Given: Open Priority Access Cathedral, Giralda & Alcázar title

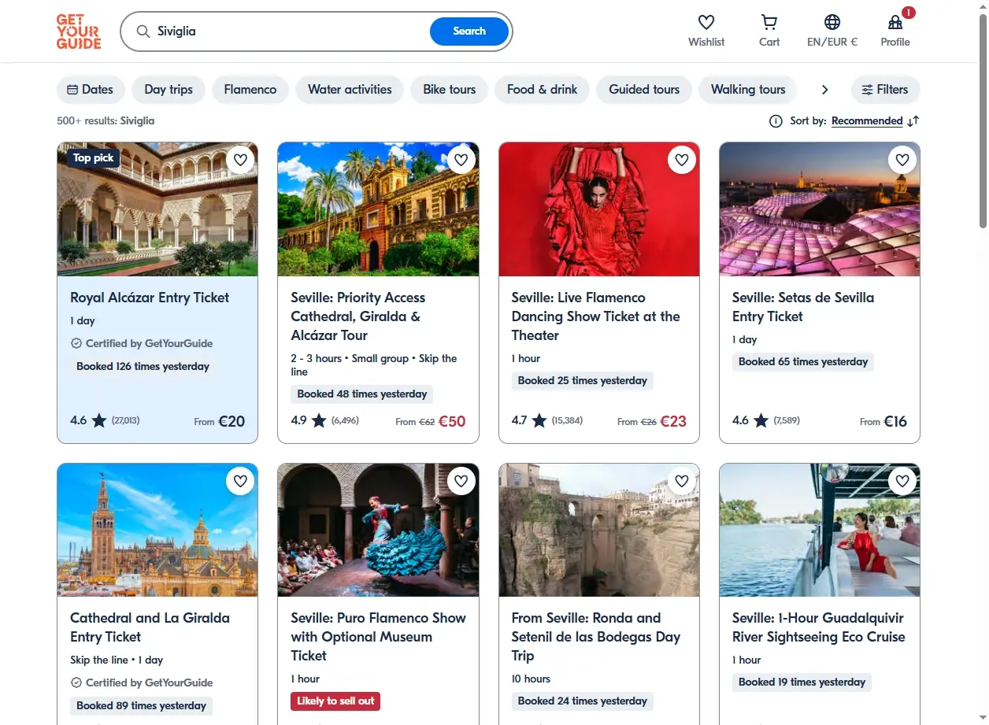Looking at the screenshot, I should tap(358, 316).
